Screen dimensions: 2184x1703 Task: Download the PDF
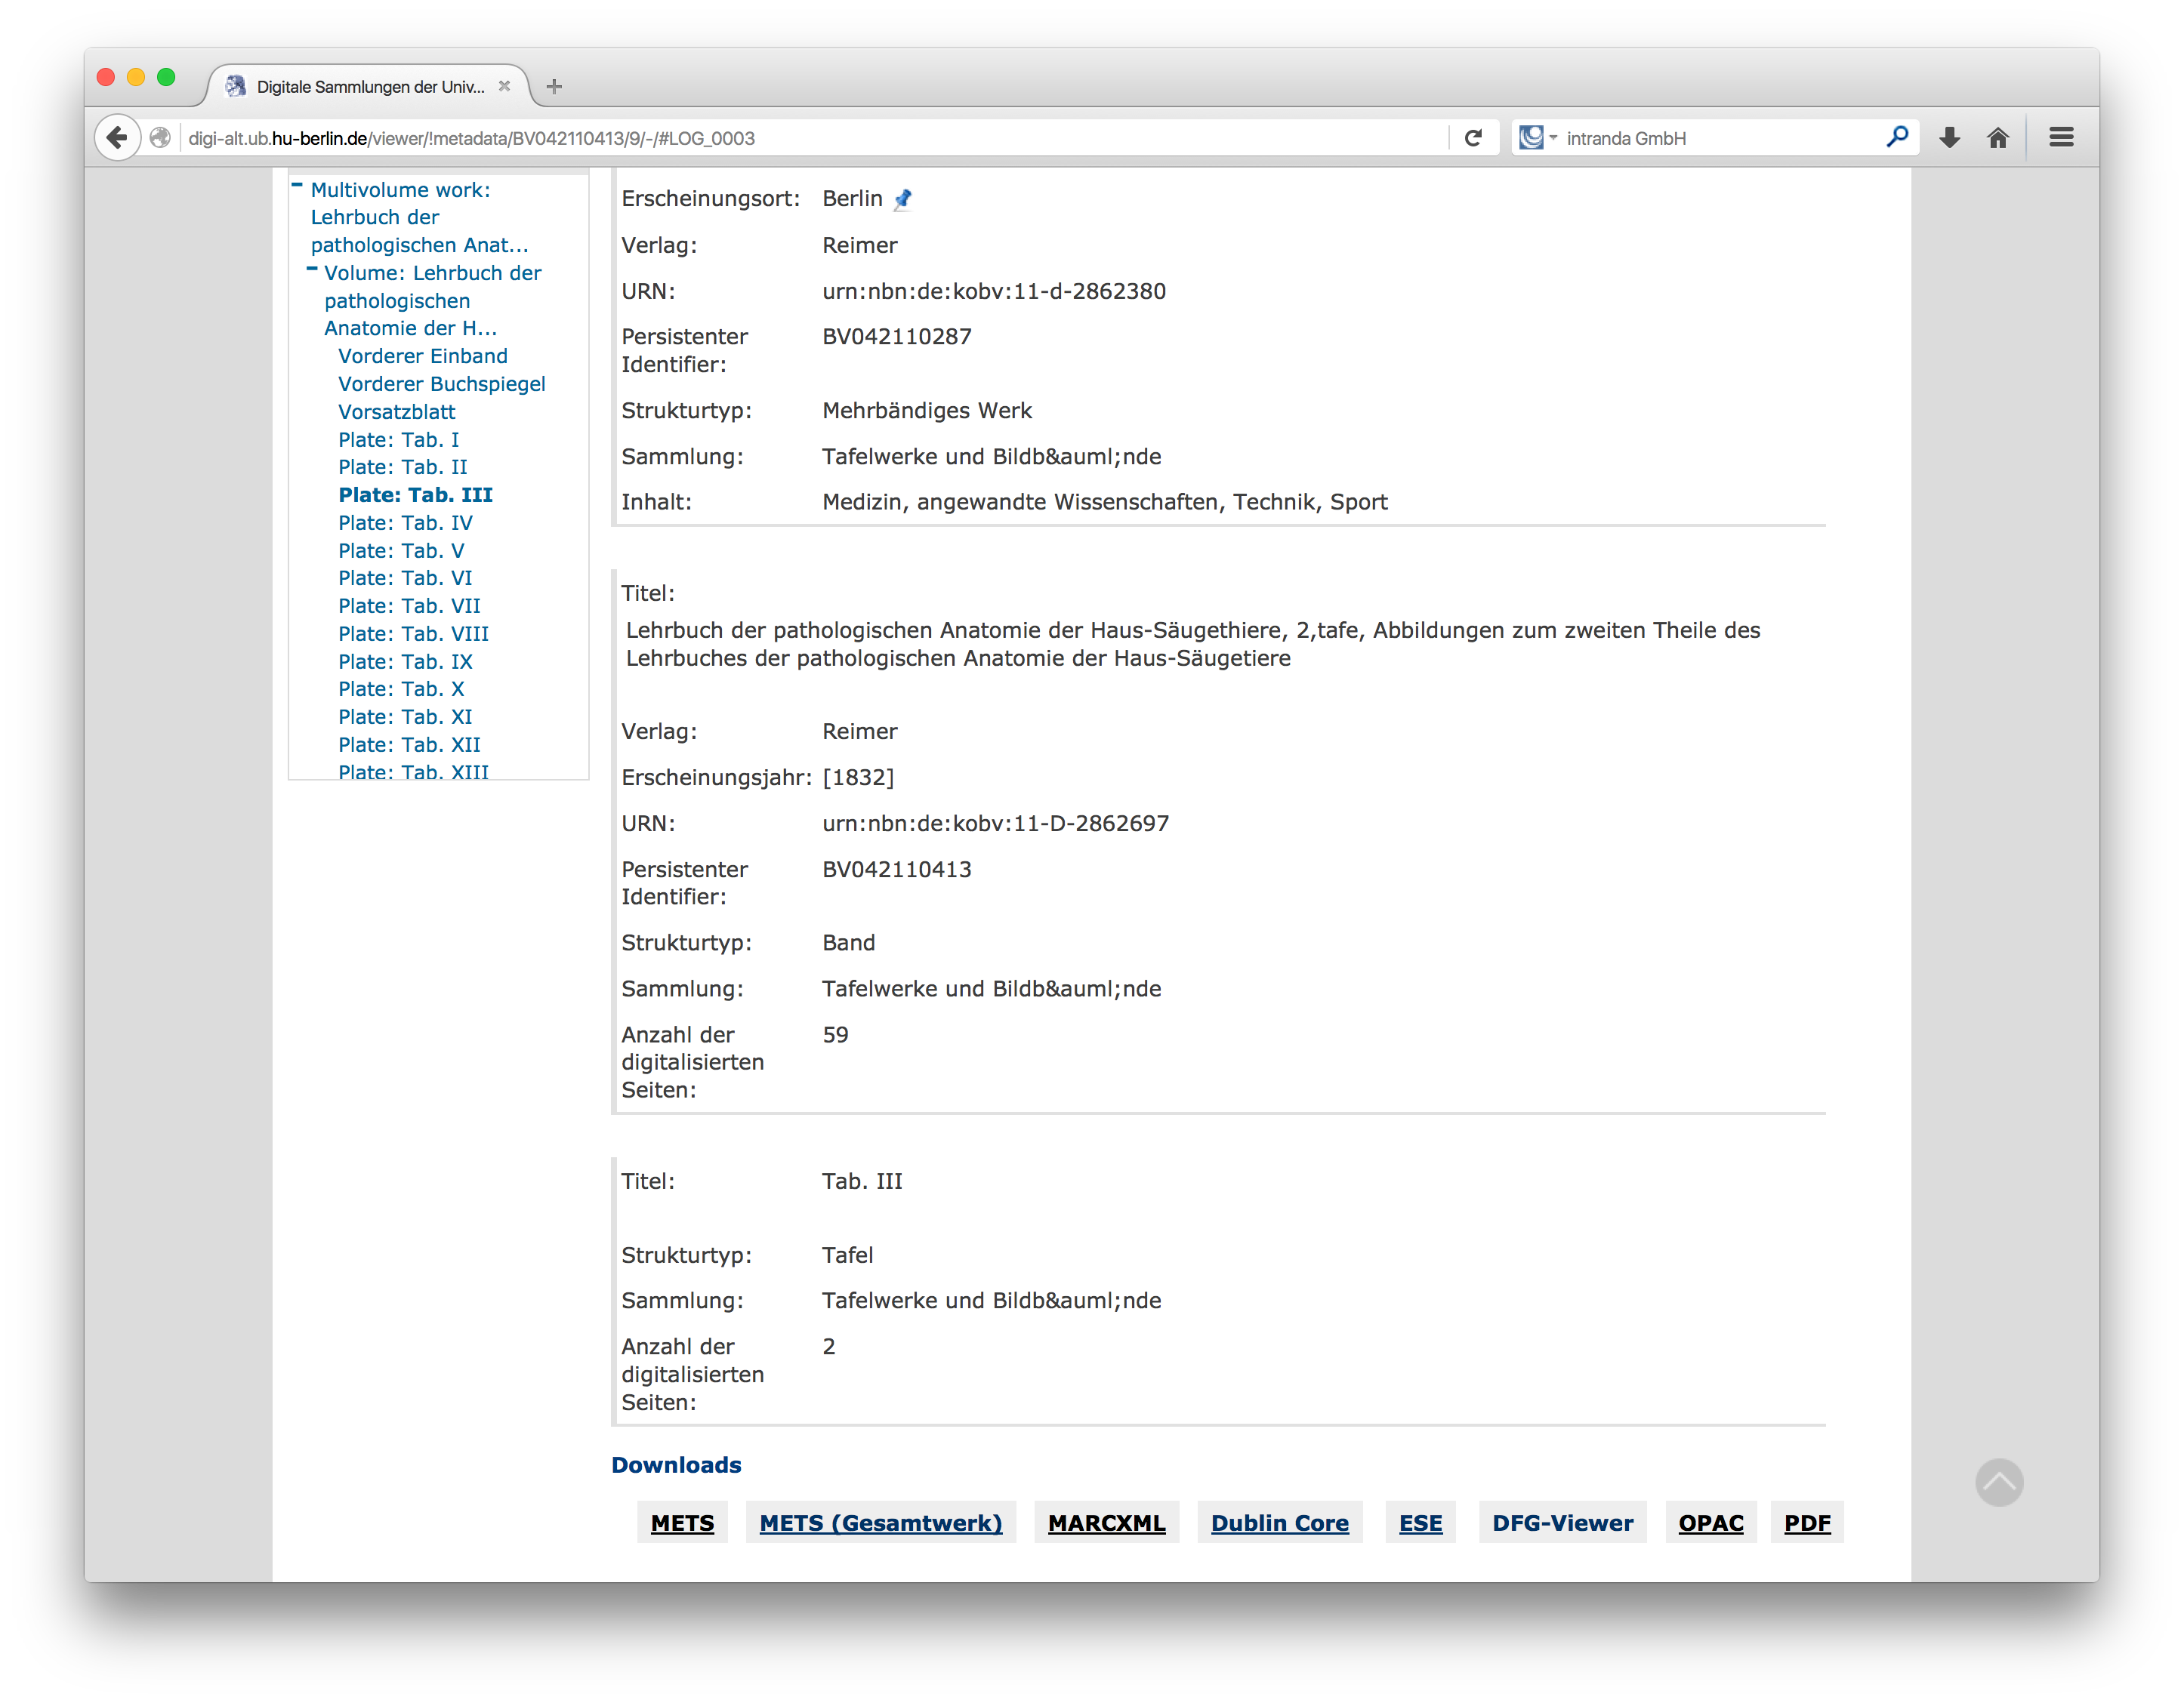(x=1807, y=1523)
